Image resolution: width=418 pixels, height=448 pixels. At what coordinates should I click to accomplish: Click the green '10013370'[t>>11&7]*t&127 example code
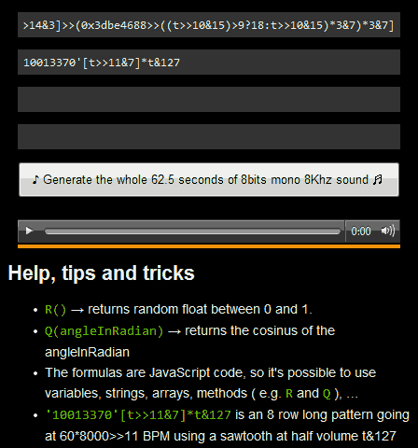(138, 415)
